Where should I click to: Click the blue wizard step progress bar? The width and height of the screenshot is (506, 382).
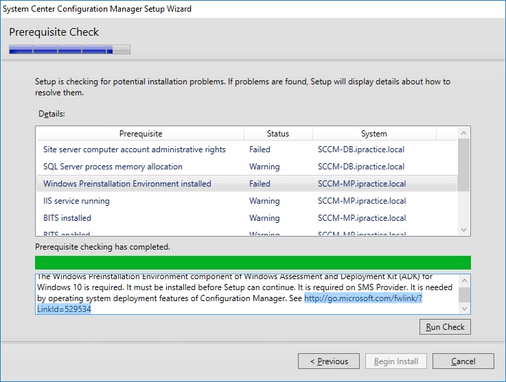coord(70,49)
